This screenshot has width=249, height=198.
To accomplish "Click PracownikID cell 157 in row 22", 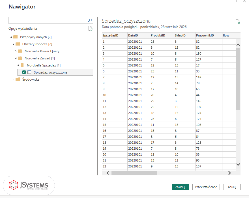I will 209,166.
